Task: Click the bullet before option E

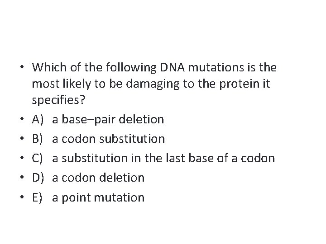Action: tap(22, 197)
